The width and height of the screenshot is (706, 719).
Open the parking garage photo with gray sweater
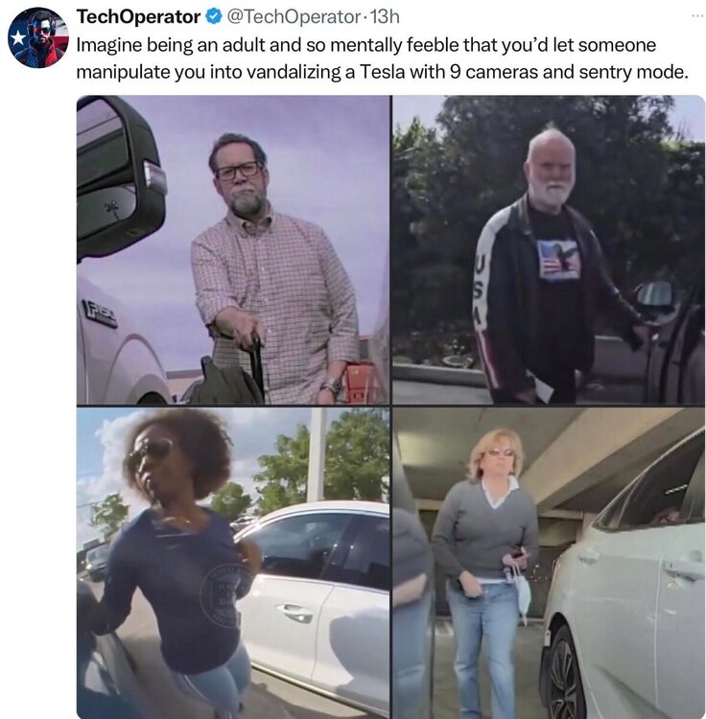click(549, 563)
